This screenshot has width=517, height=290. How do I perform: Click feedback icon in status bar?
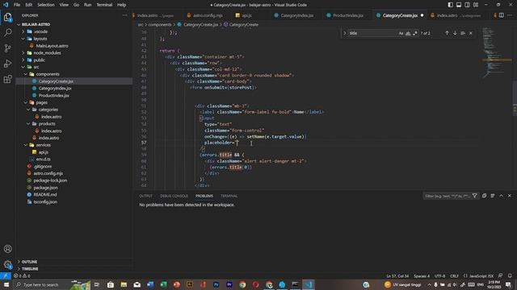coord(500,275)
